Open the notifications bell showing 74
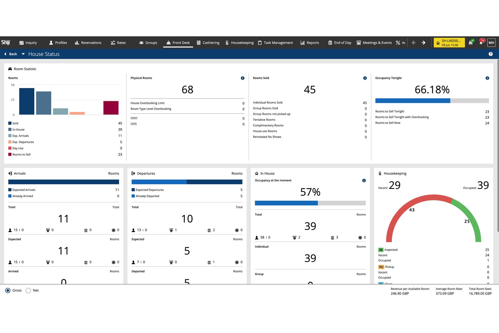 coord(481,42)
